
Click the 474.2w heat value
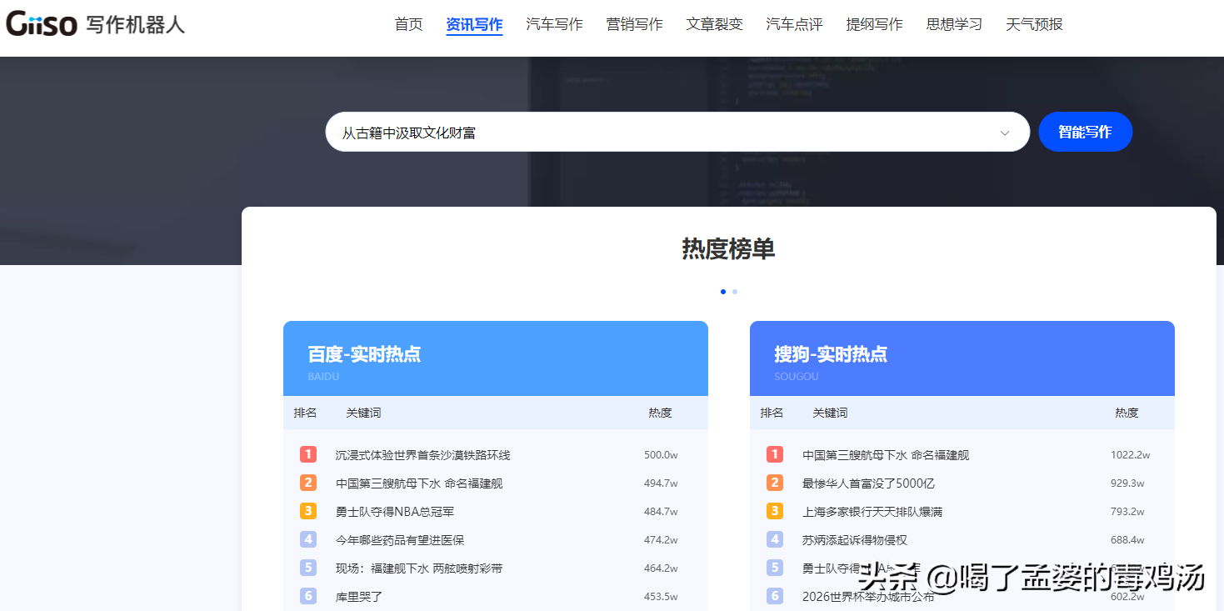click(x=661, y=540)
